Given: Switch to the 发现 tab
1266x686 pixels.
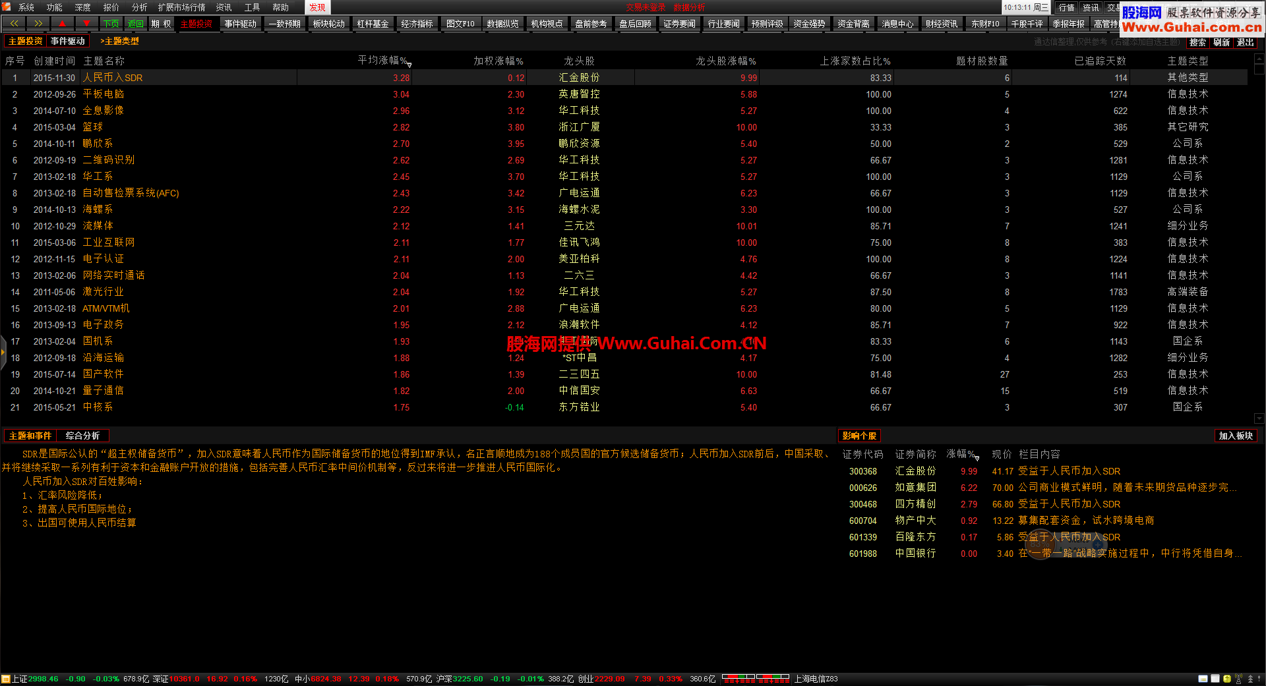Looking at the screenshot, I should click(318, 7).
